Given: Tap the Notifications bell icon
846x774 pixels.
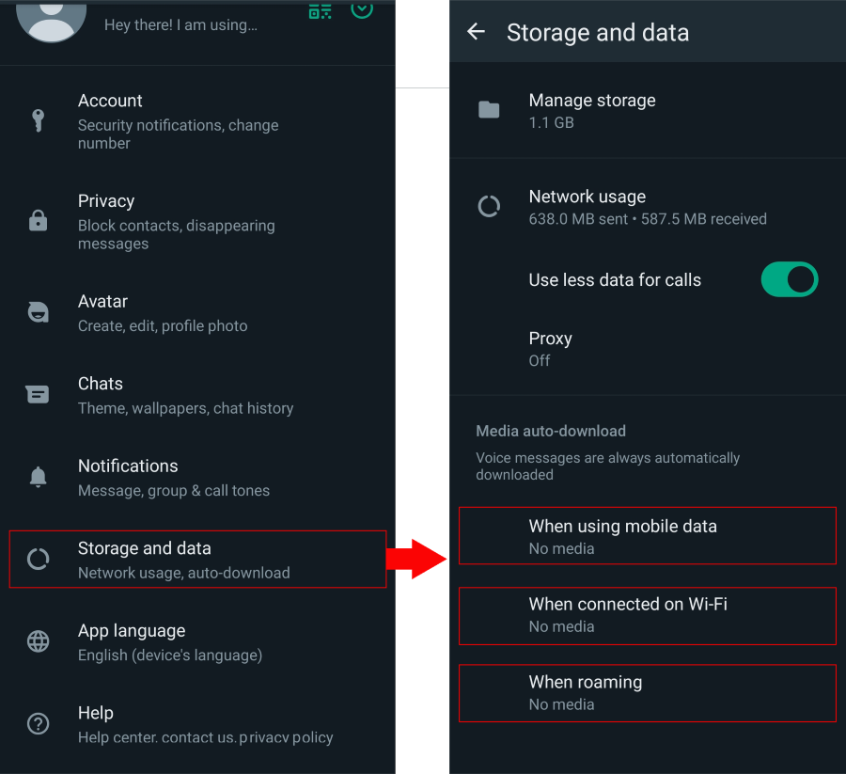Looking at the screenshot, I should (38, 477).
